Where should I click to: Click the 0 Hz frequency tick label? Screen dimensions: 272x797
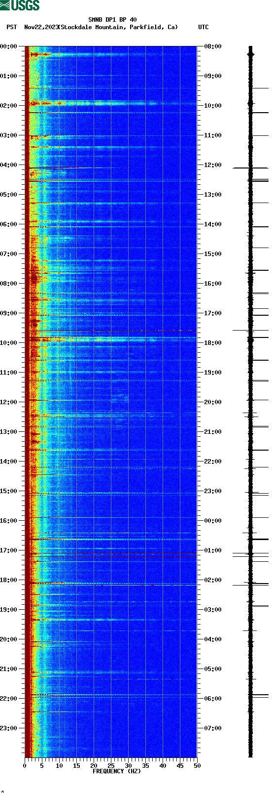(25, 766)
